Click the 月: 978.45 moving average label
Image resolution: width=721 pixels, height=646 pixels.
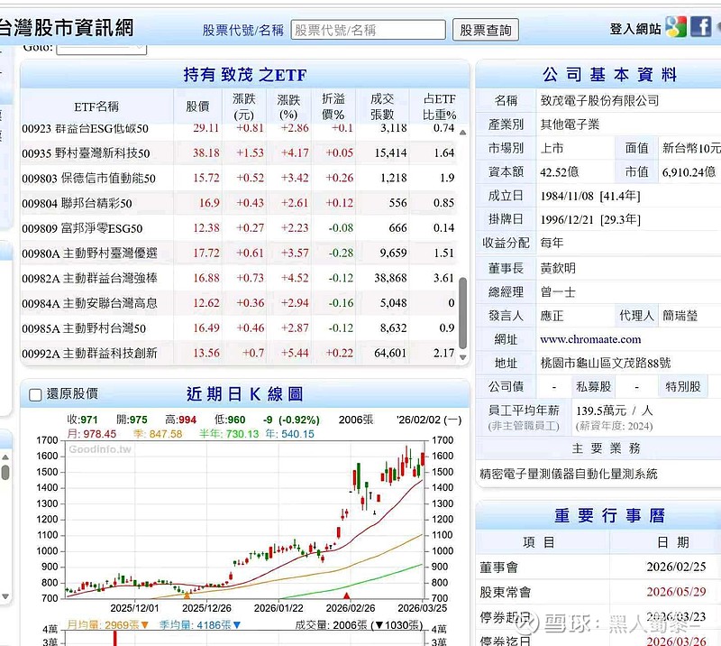tap(92, 434)
